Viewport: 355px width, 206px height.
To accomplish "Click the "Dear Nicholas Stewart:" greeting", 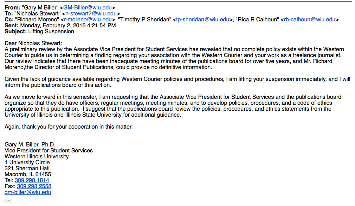I will 33,43.
